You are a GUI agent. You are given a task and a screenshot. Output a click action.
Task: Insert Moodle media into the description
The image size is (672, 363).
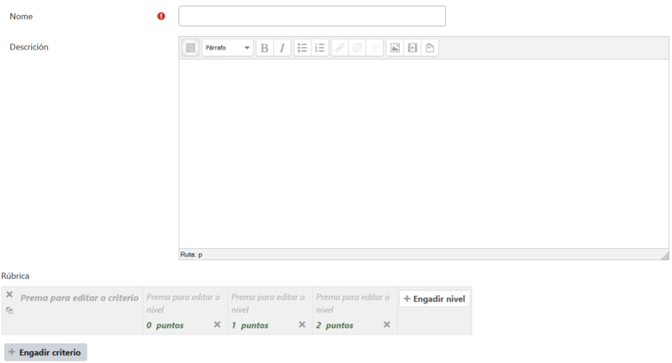[412, 48]
